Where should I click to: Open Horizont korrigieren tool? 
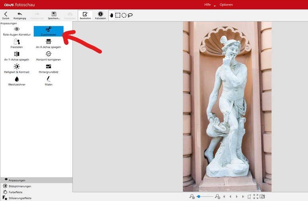48,56
